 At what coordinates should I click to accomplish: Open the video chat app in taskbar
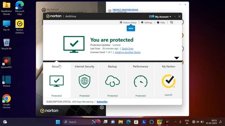[113, 122]
